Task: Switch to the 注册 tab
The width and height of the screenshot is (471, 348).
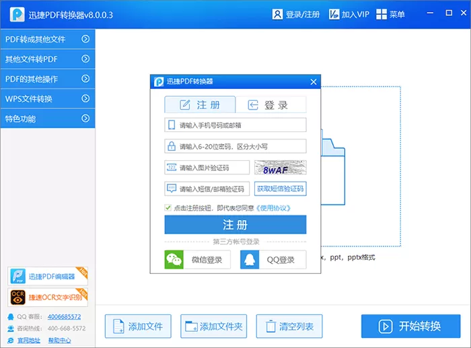Action: click(x=200, y=104)
